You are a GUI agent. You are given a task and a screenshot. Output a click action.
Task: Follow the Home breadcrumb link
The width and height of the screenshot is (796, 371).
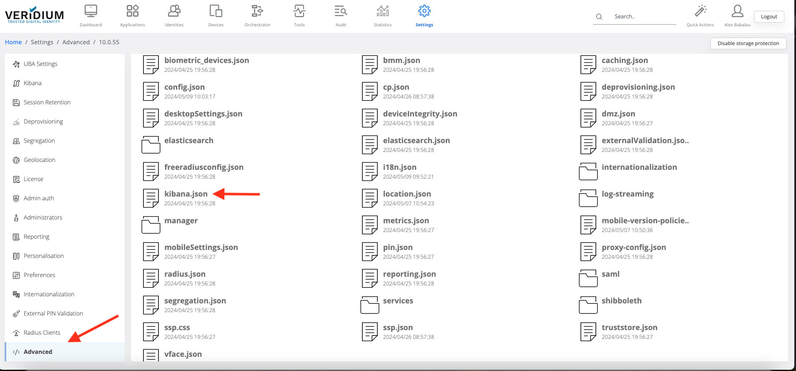click(x=13, y=42)
